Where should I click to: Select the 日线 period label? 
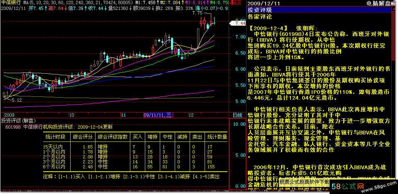[237, 115]
